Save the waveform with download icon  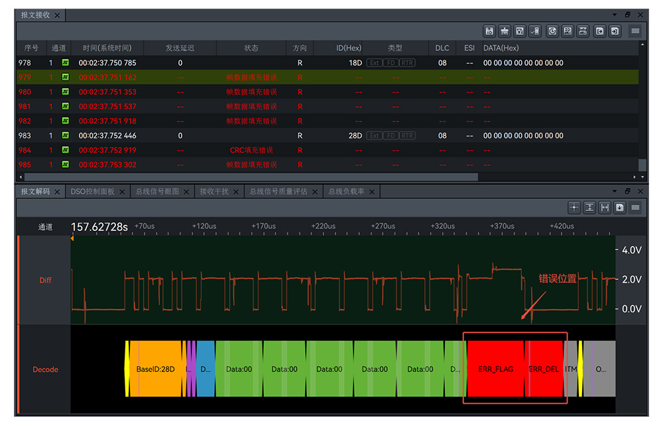click(x=620, y=208)
